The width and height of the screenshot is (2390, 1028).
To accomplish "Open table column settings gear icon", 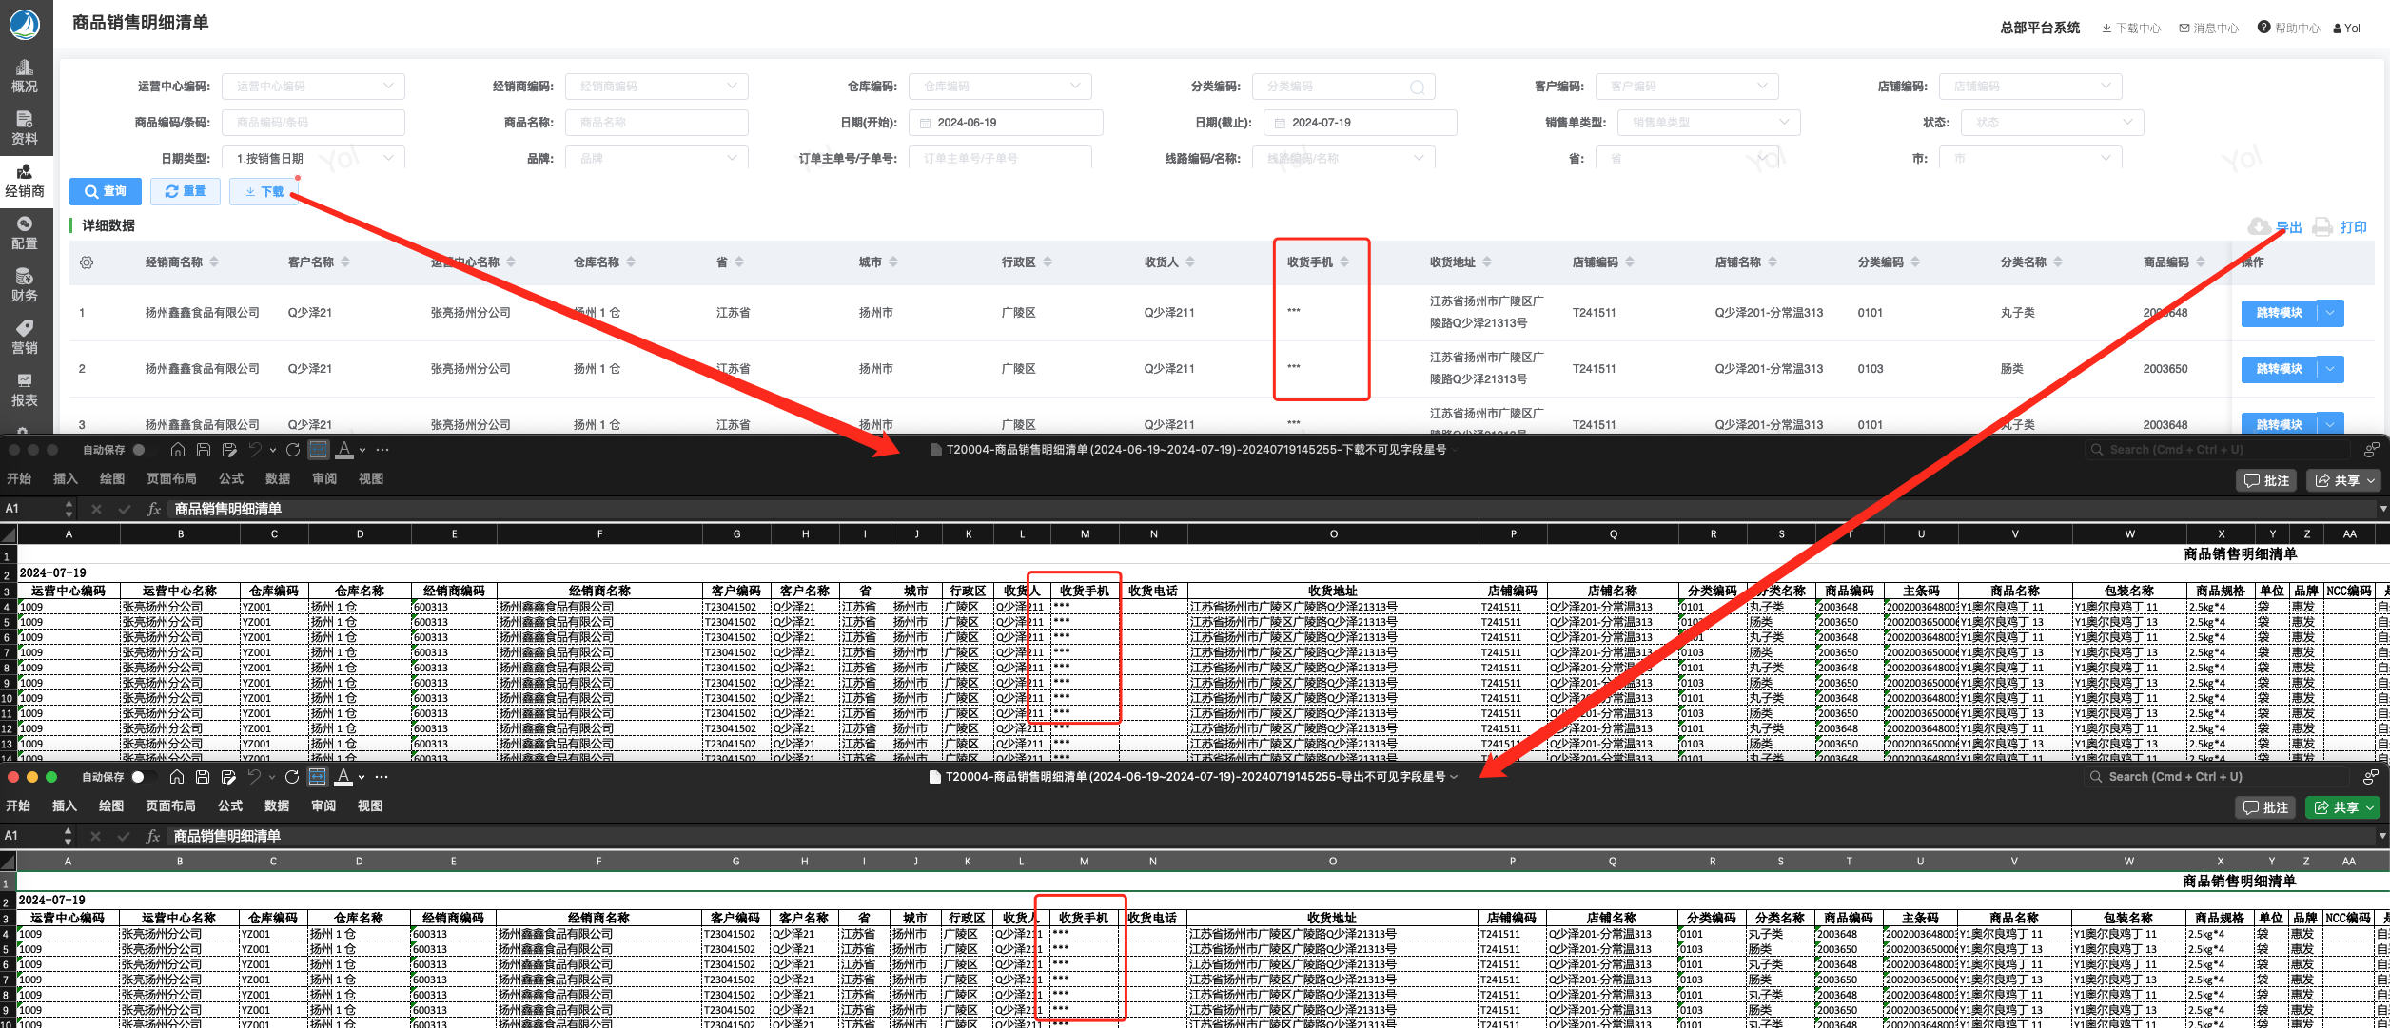I will [87, 262].
